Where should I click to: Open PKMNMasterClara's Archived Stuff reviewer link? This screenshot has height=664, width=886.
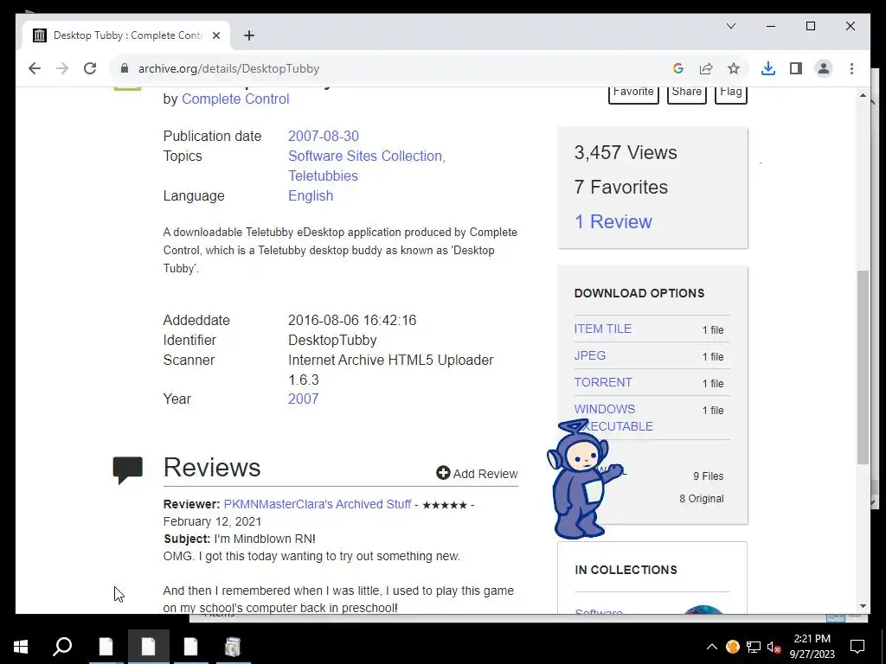(x=317, y=504)
